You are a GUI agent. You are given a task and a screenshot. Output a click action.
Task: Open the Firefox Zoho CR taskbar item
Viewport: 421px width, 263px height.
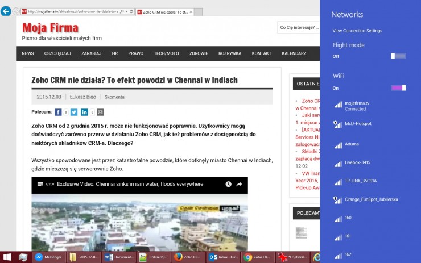(188, 257)
